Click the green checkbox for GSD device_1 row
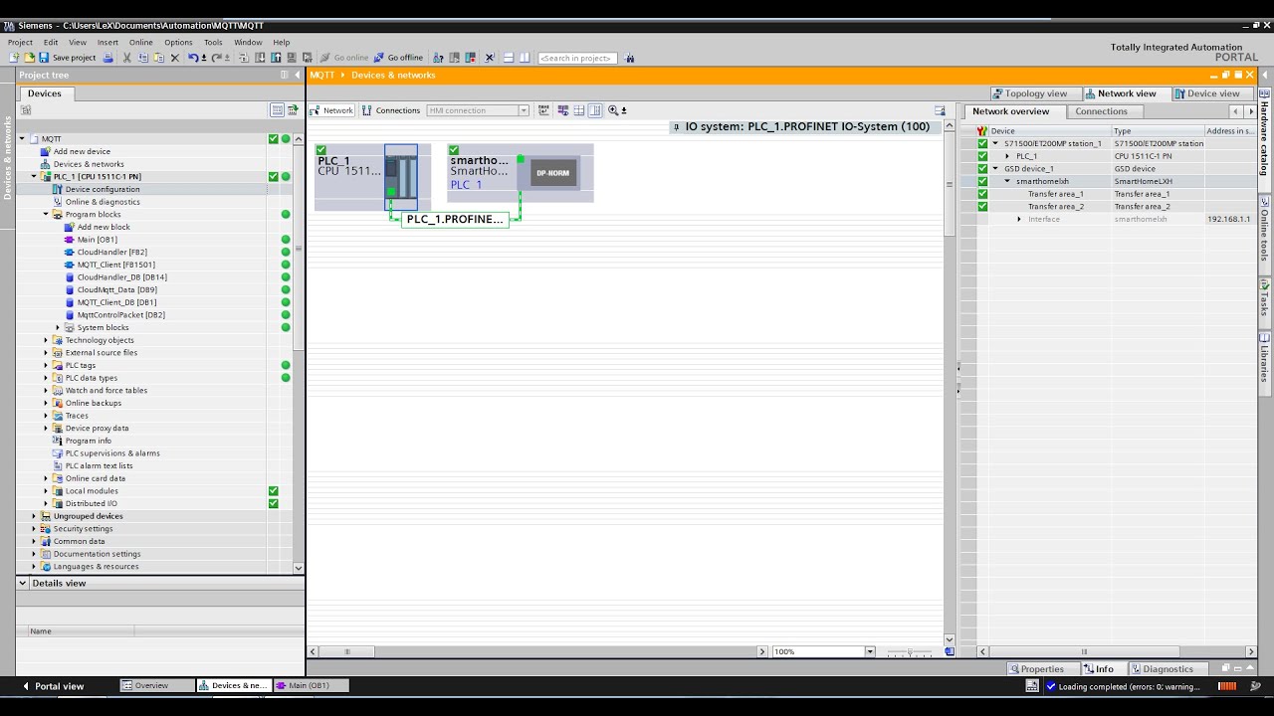 [982, 168]
